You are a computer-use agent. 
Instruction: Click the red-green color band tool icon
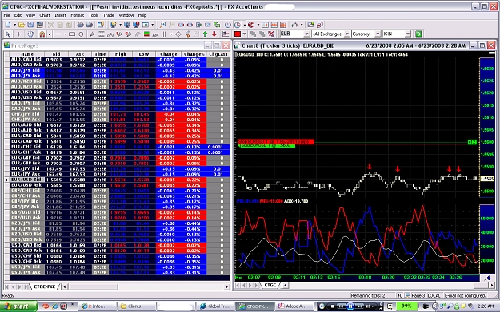pyautogui.click(x=146, y=34)
